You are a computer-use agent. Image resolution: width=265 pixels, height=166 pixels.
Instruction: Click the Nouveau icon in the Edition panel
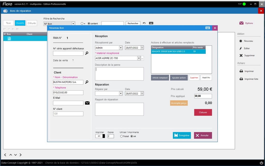(240, 41)
